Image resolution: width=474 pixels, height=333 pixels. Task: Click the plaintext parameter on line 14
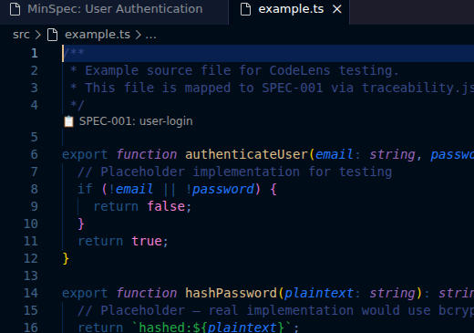[x=319, y=293]
